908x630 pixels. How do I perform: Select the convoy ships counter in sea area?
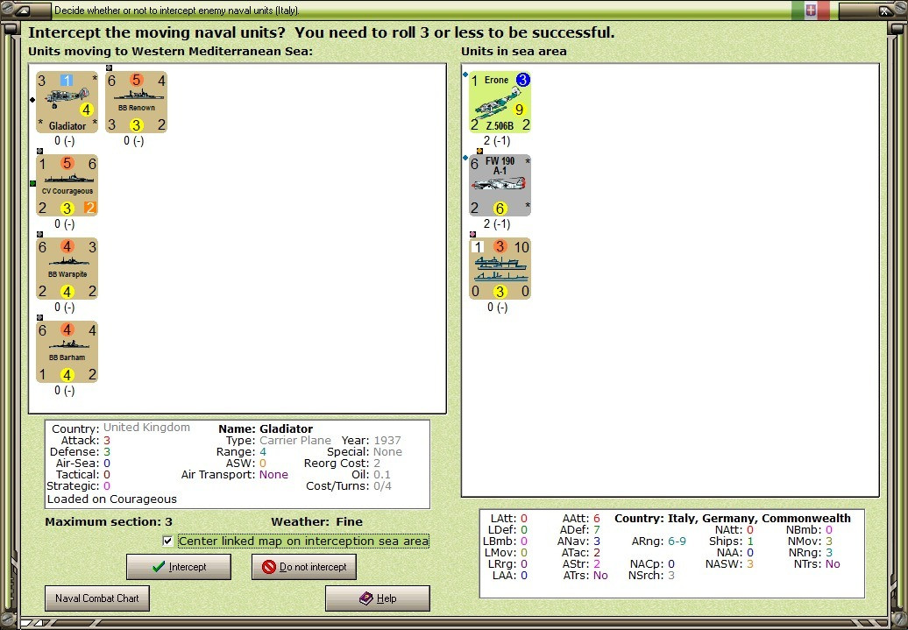point(500,269)
